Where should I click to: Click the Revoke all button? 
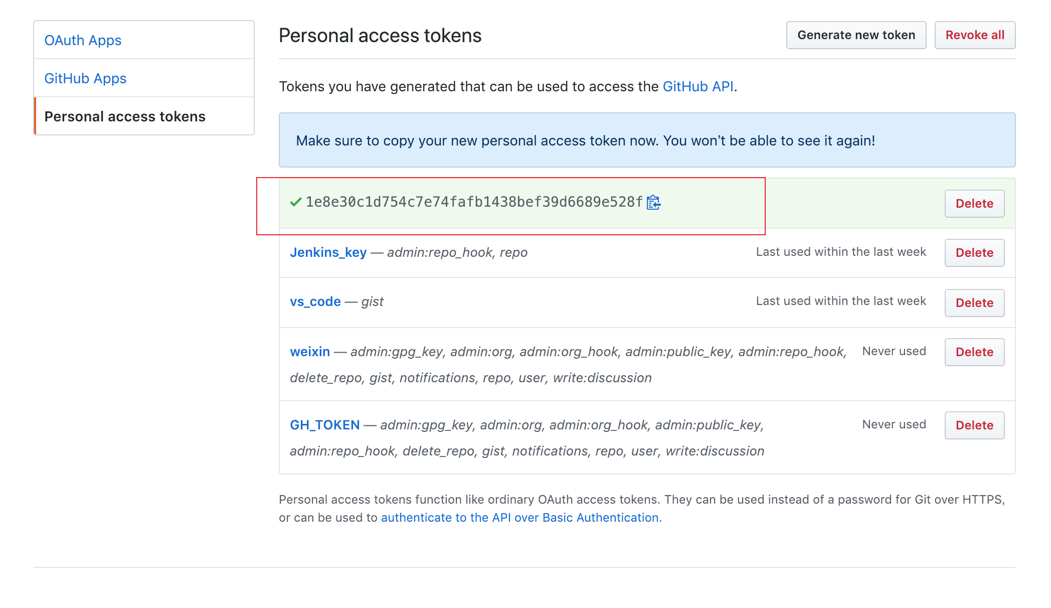tap(975, 35)
